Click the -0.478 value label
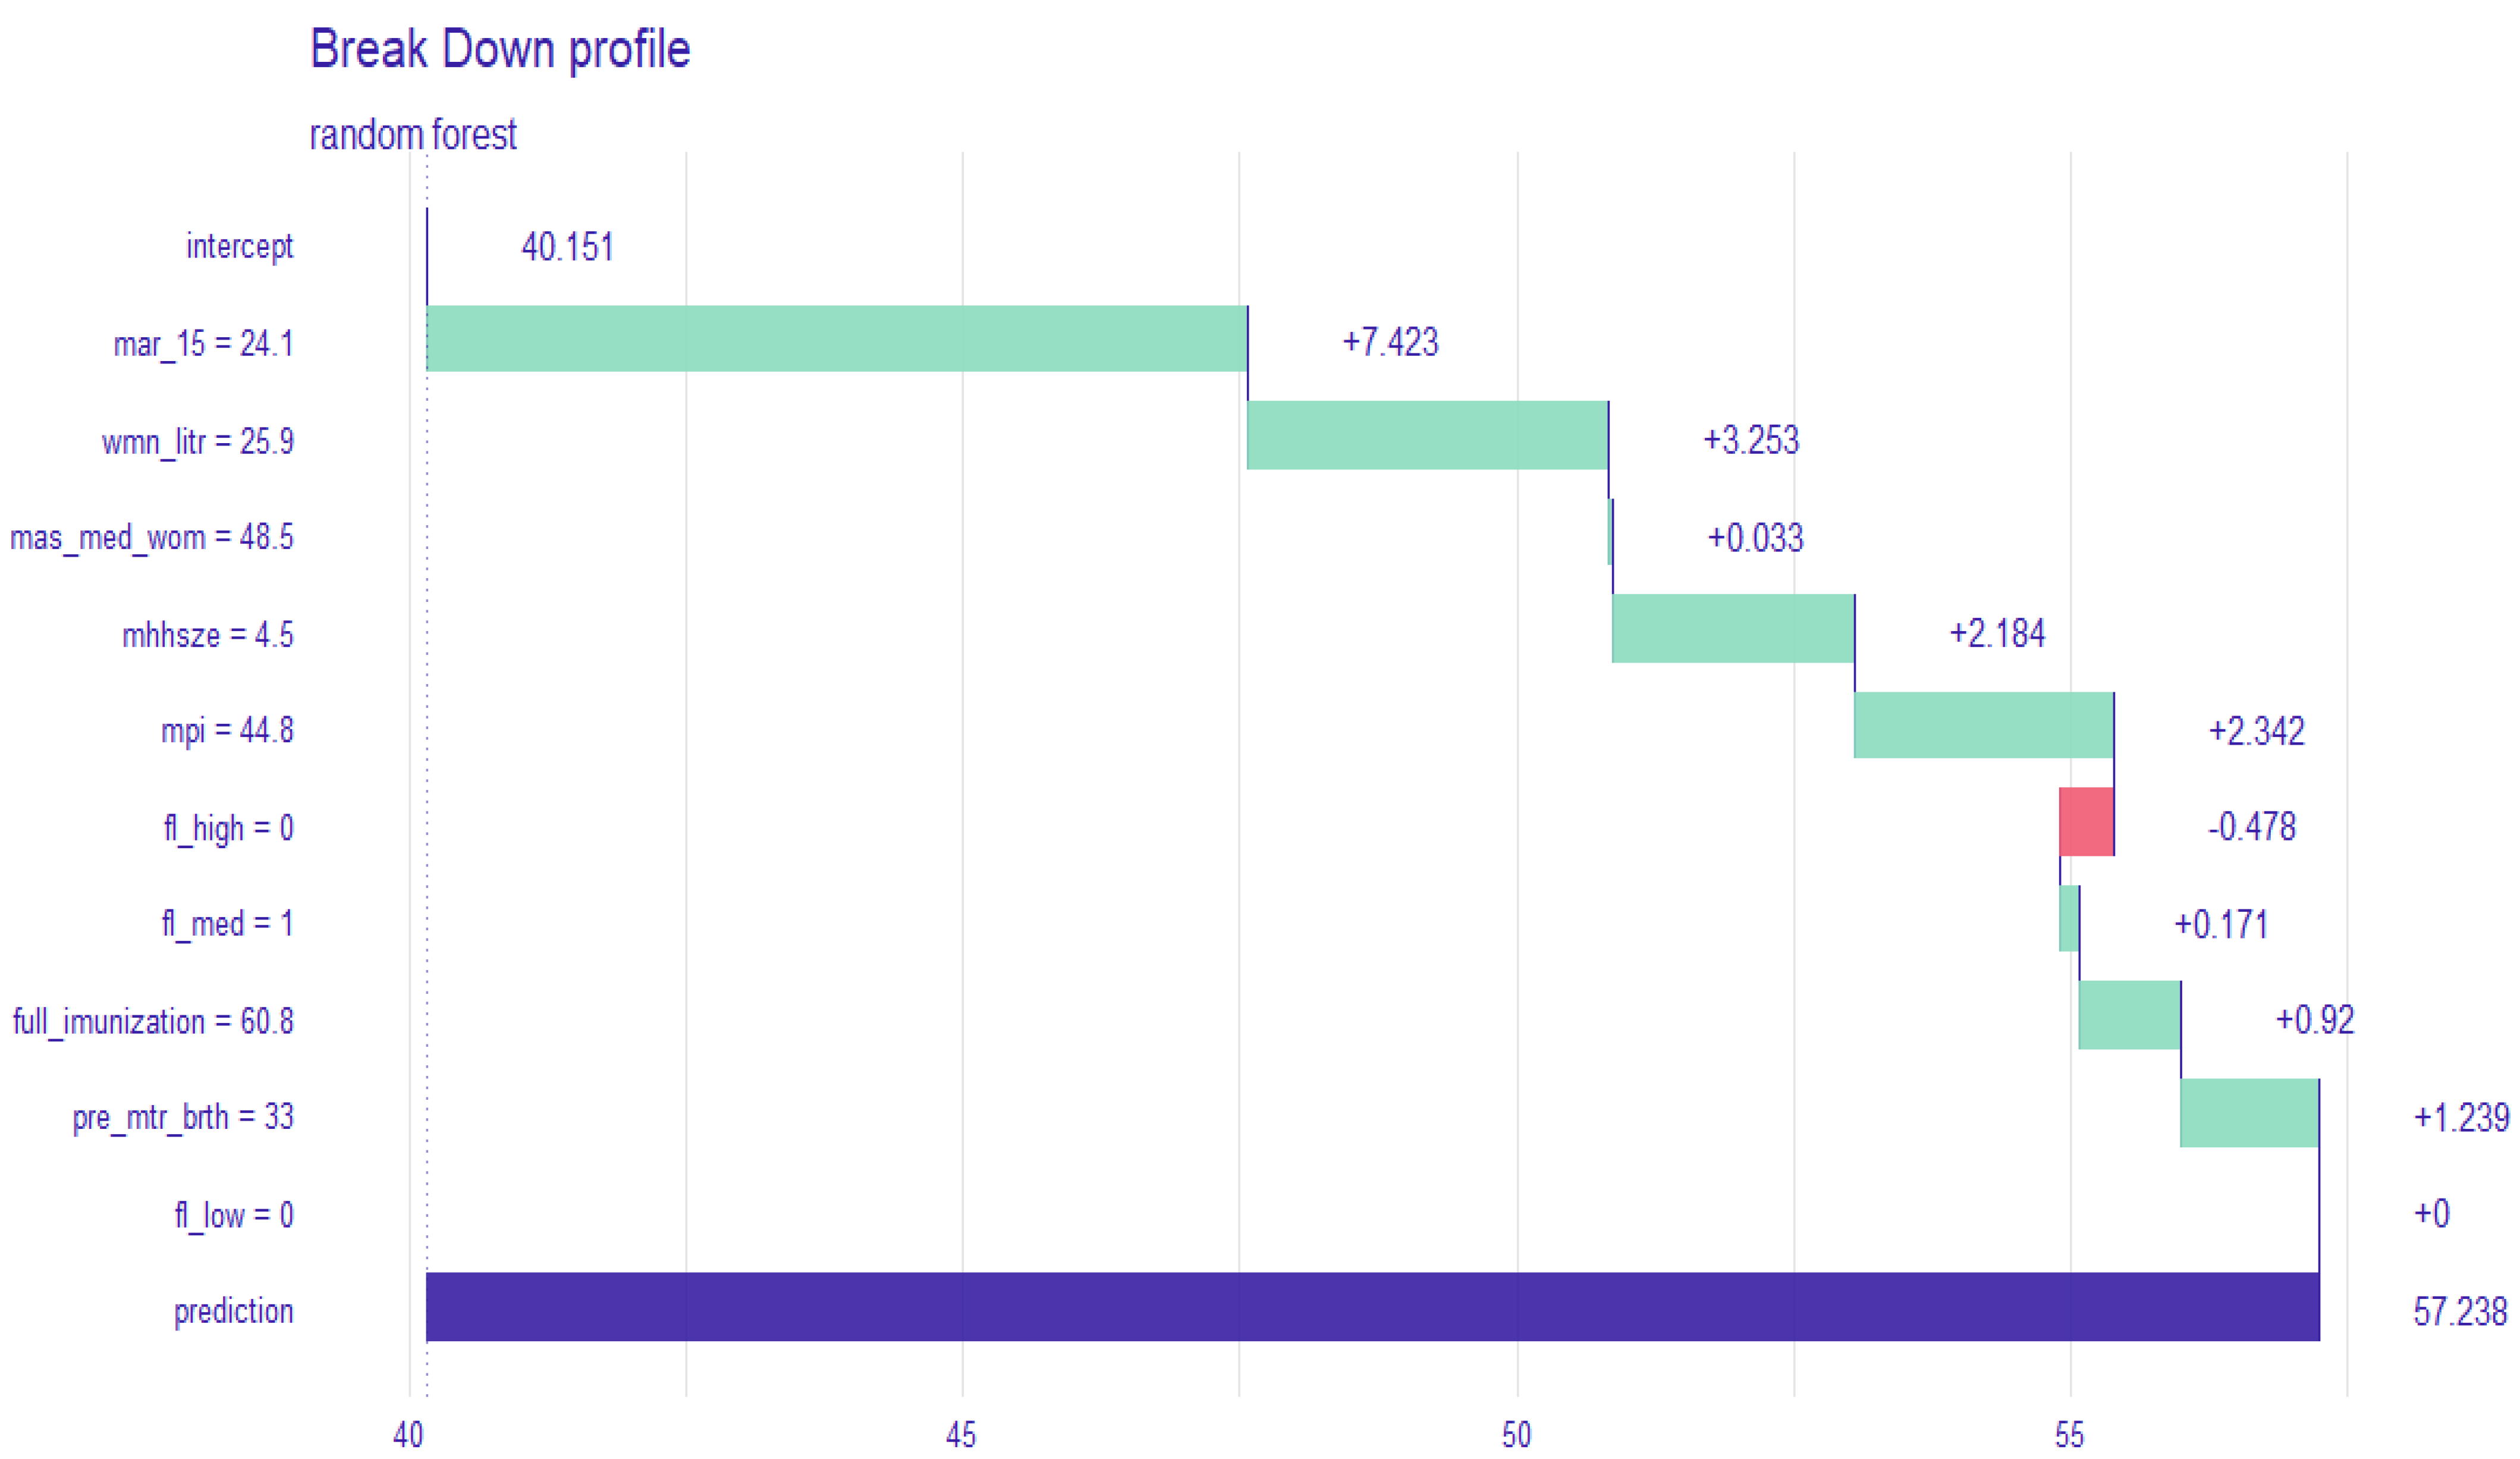Viewport: 2520px width, 1459px height. tap(2251, 827)
